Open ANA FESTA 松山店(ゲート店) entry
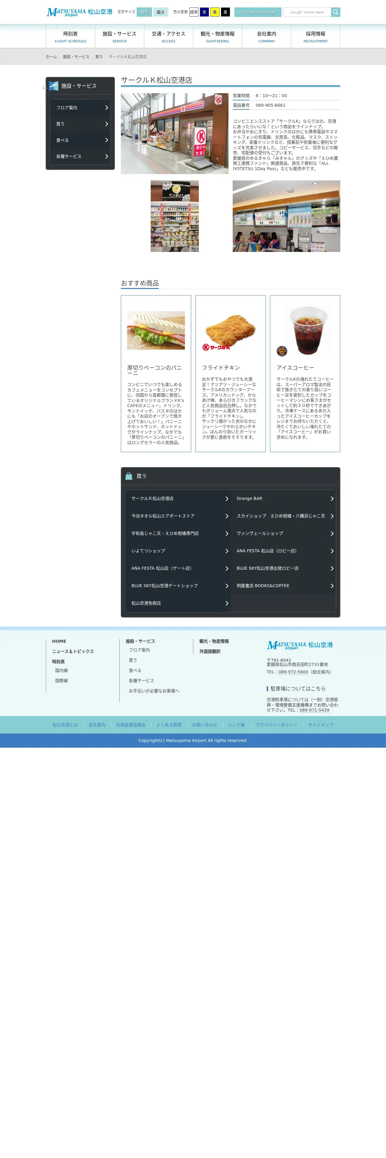The image size is (386, 1158). coord(178,568)
